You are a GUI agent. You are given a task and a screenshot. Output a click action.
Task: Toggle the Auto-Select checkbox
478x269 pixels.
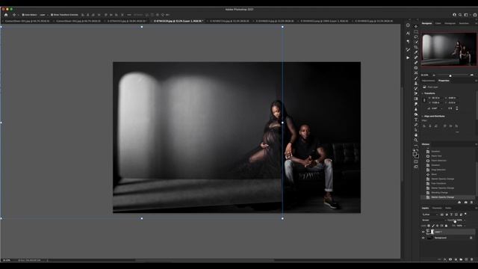[23, 15]
